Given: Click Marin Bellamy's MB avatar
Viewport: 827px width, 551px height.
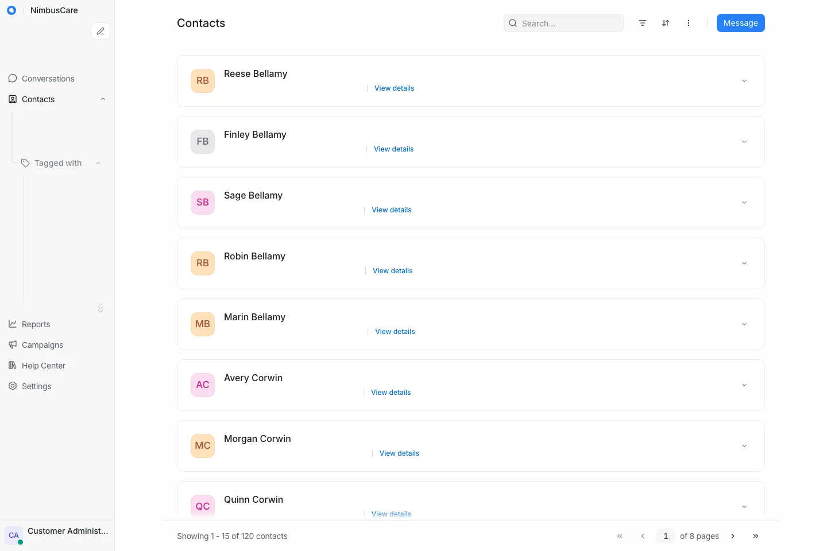Looking at the screenshot, I should (x=203, y=324).
